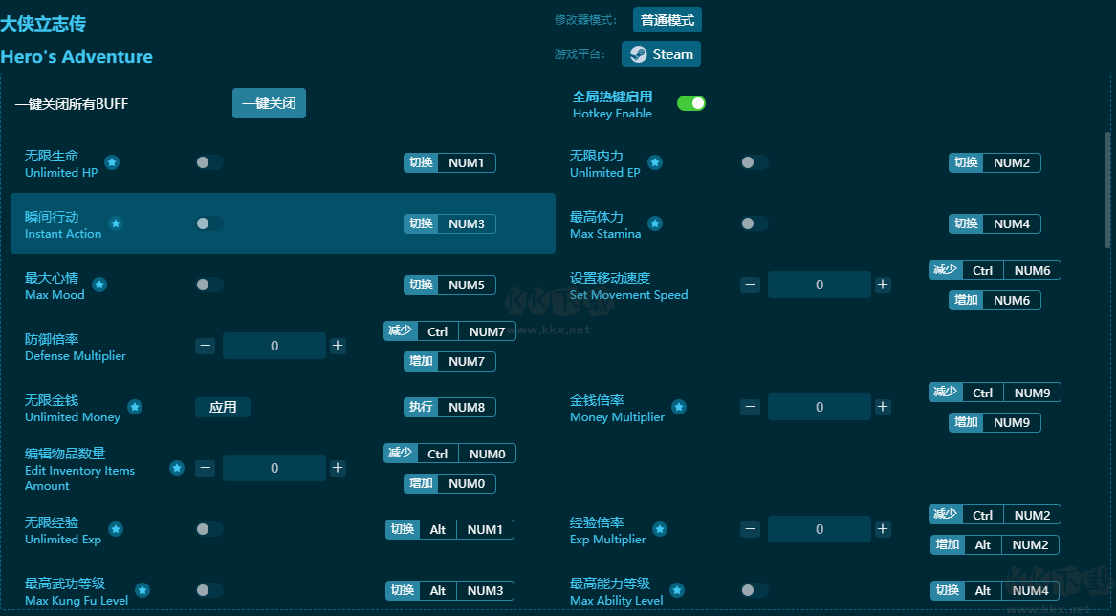Increase Defense Multiplier with plus button
Image resolution: width=1116 pixels, height=616 pixels.
(338, 346)
